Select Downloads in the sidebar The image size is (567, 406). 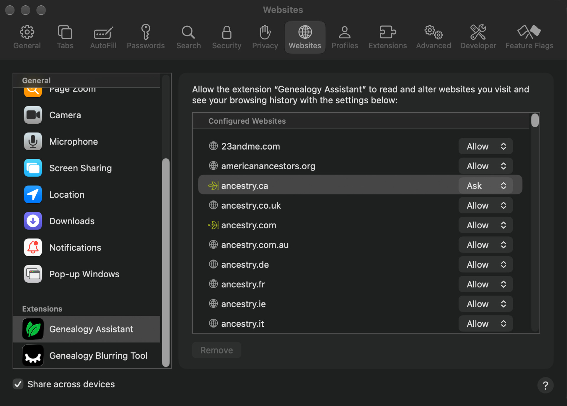[87, 221]
